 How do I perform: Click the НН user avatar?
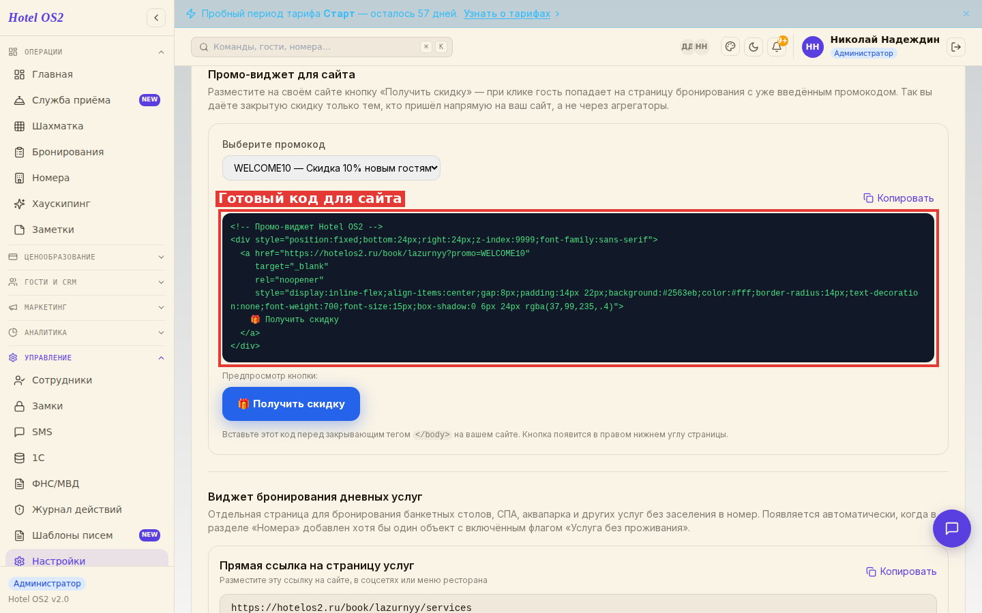(812, 47)
